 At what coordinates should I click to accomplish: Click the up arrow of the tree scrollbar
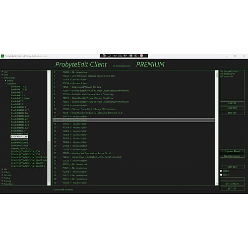(49, 72)
